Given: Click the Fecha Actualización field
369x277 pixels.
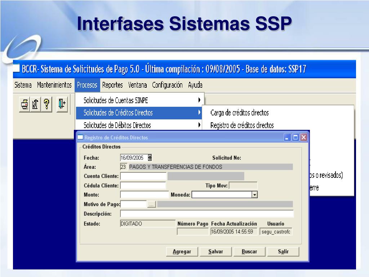Looking at the screenshot, I should (x=234, y=232).
